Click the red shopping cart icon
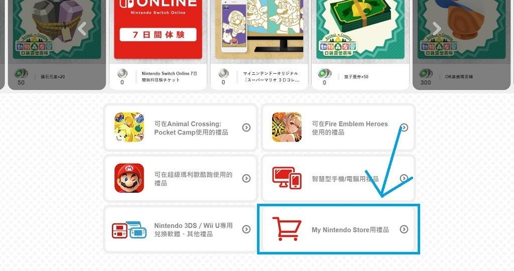 click(287, 229)
